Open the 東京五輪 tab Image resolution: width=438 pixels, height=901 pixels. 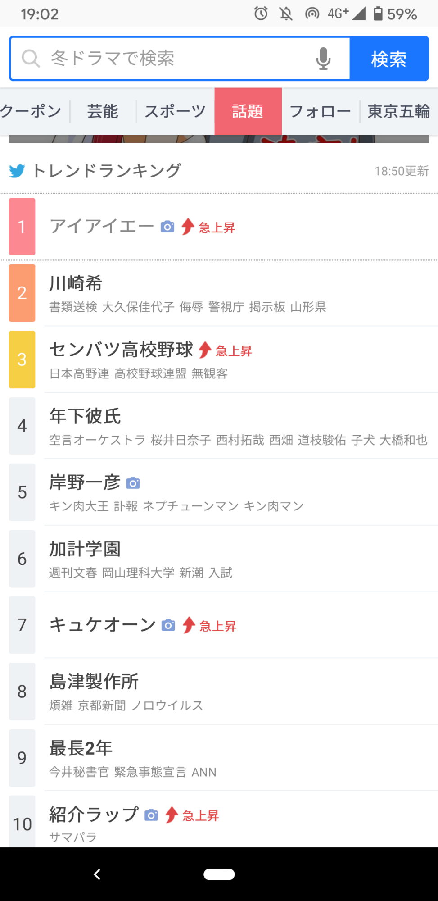398,111
